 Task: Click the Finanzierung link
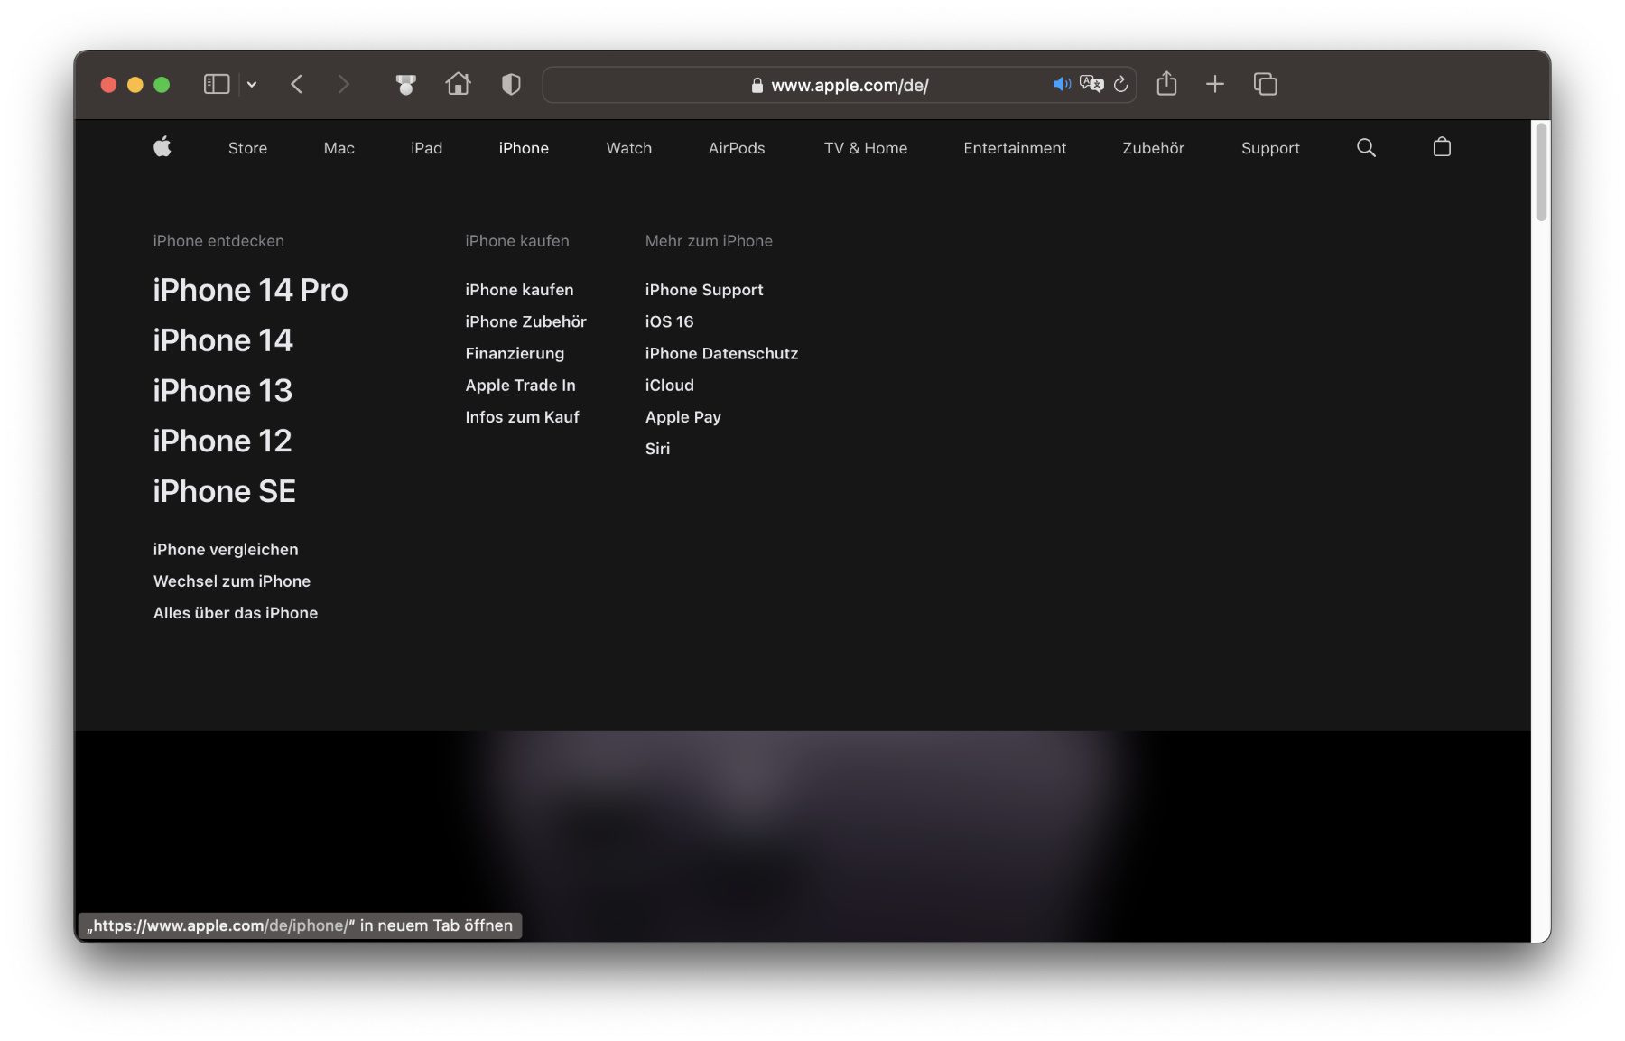(x=515, y=353)
